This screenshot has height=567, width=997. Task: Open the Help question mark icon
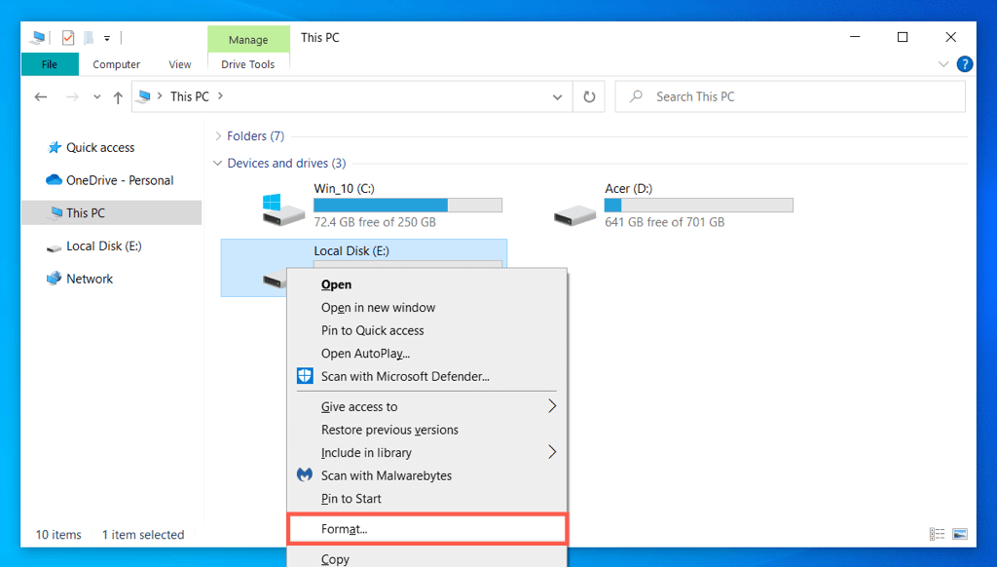click(x=964, y=64)
